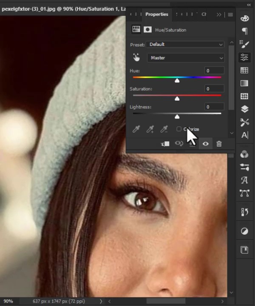The image size is (255, 306).
Task: Click the Hue value input field
Action: point(214,71)
